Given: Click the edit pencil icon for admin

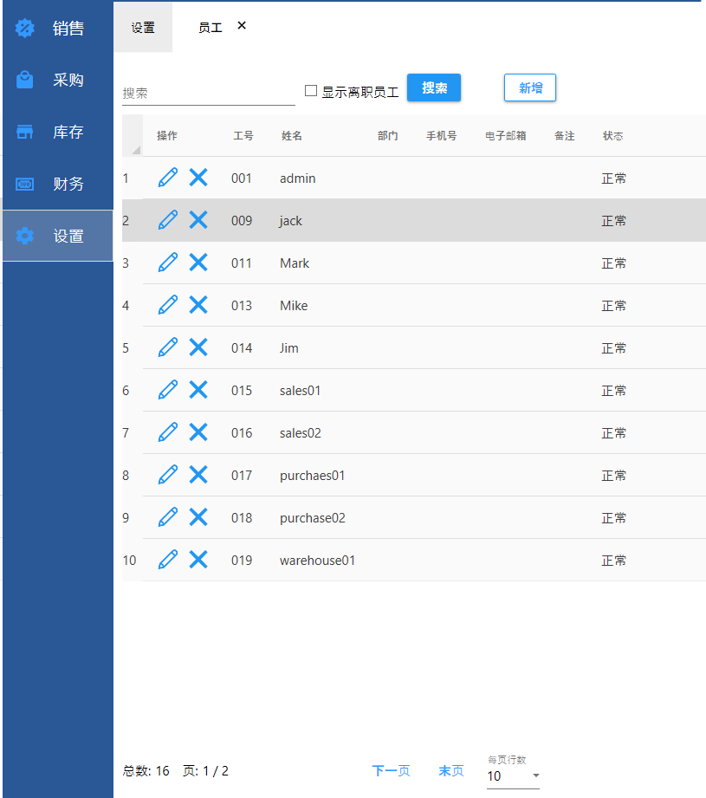Looking at the screenshot, I should point(168,178).
